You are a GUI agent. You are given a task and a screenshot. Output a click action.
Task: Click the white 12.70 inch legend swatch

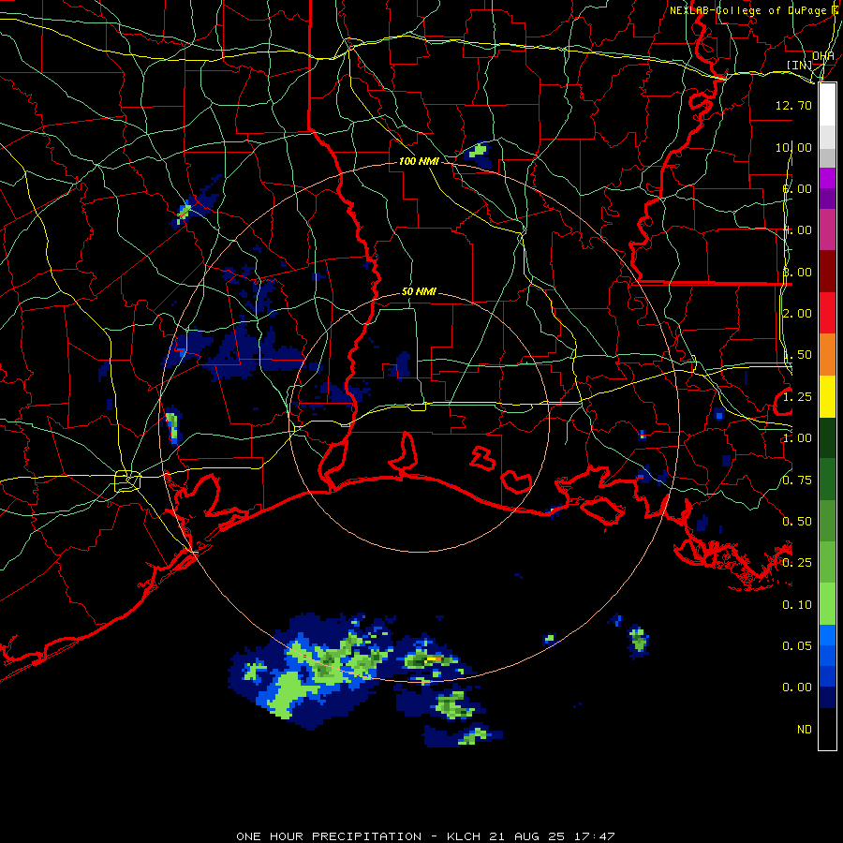(x=827, y=105)
